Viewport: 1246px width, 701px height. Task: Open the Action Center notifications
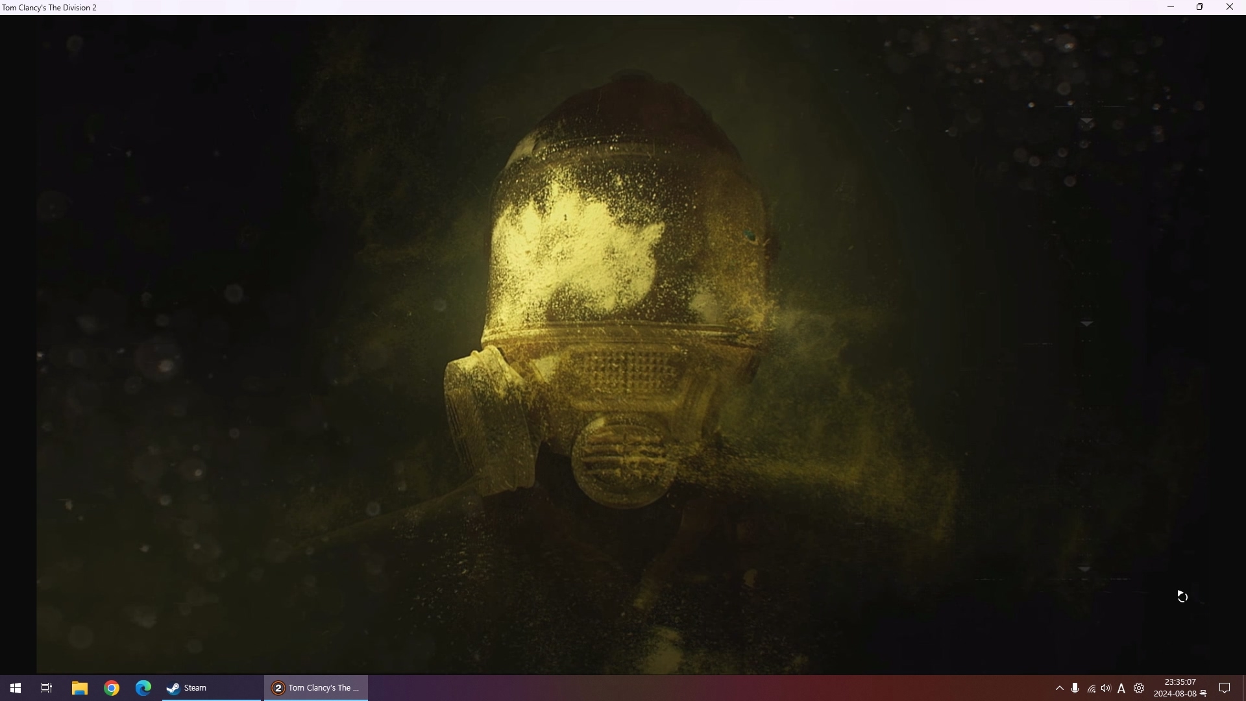(x=1225, y=688)
